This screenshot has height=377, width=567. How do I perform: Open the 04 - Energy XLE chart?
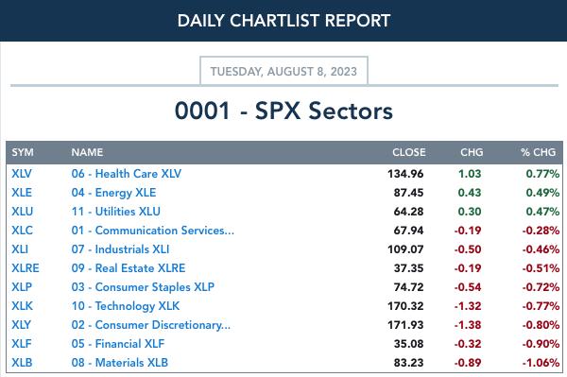click(x=113, y=193)
